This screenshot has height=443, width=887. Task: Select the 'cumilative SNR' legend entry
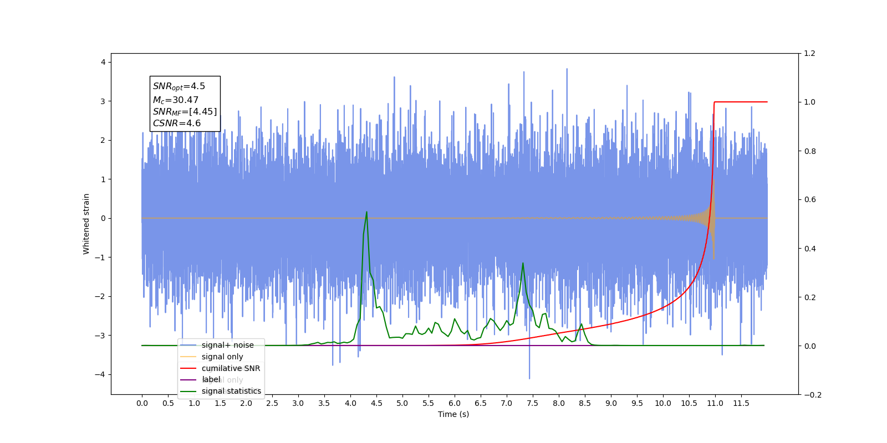point(231,368)
